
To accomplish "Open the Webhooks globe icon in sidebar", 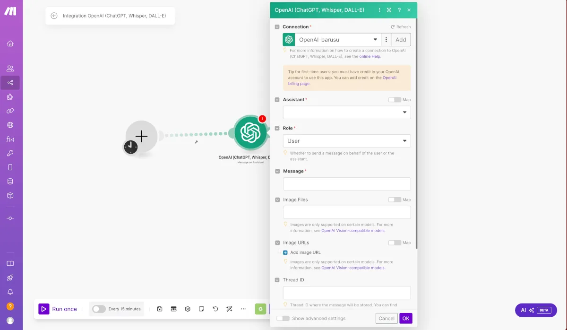I will point(10,125).
